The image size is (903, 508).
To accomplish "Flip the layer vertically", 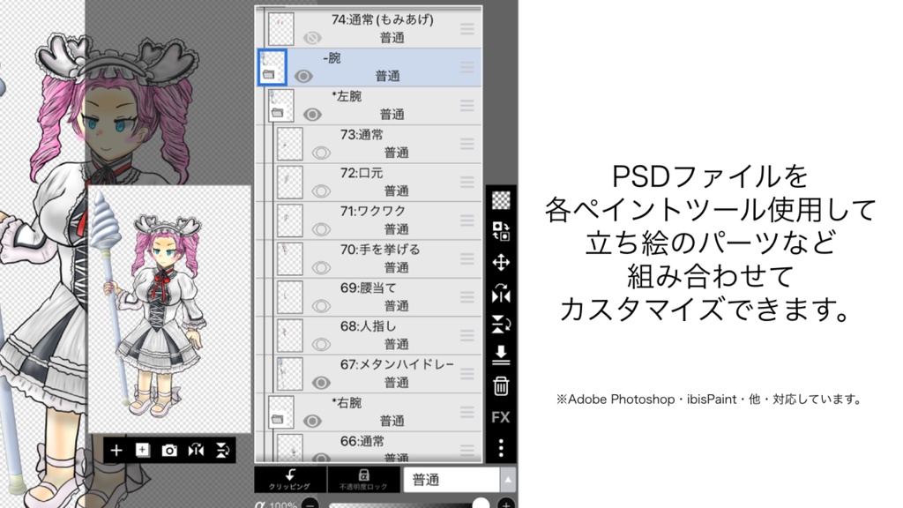I will click(499, 325).
